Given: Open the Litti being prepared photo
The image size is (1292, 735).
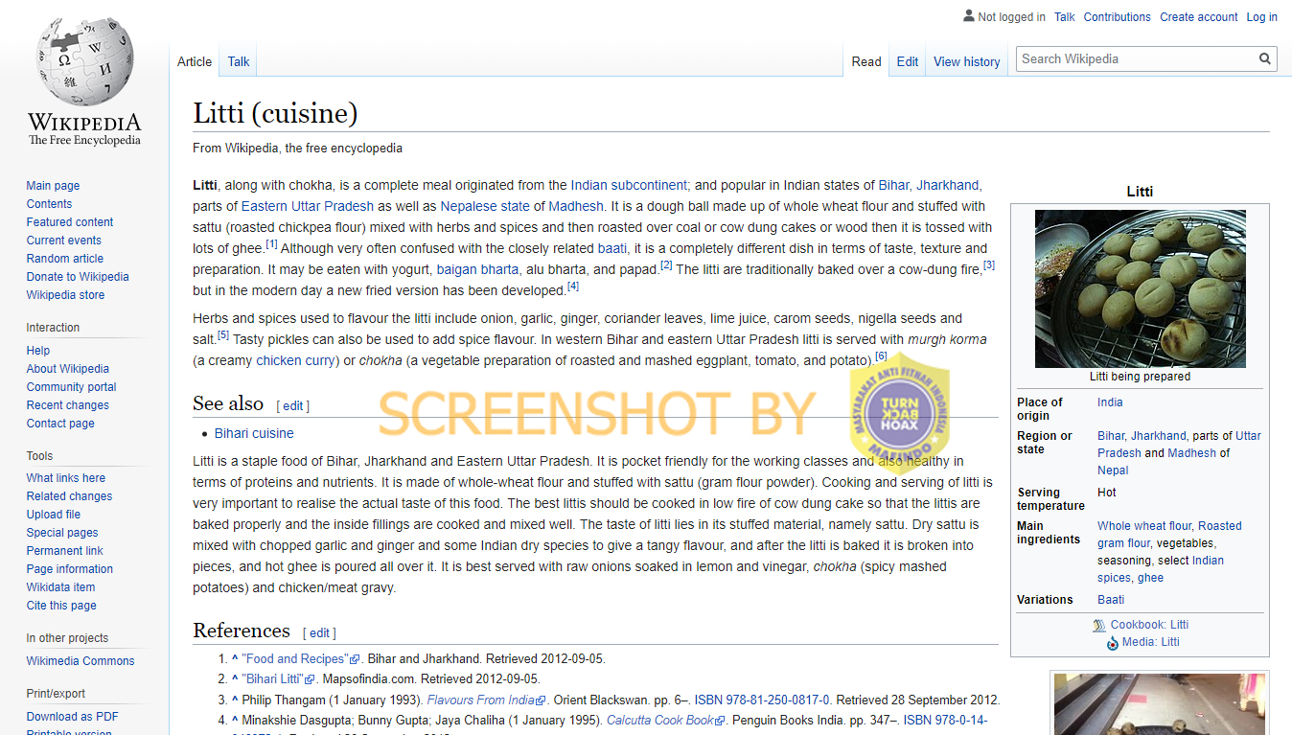Looking at the screenshot, I should 1141,289.
